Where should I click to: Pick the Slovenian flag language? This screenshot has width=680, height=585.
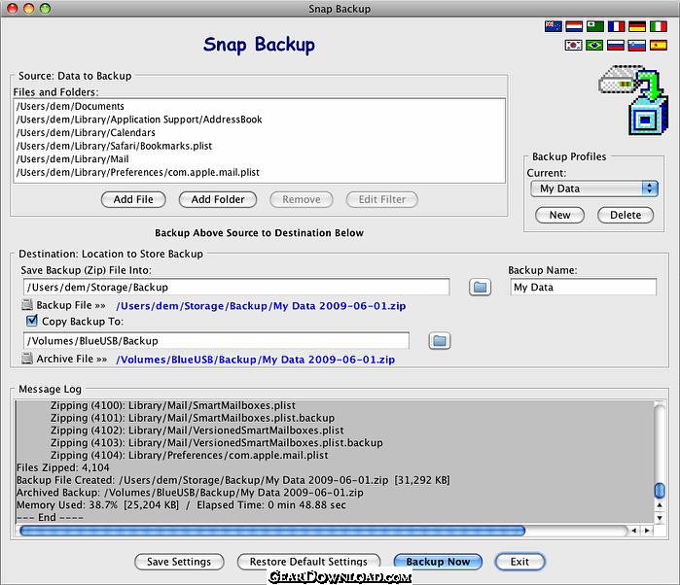point(636,45)
